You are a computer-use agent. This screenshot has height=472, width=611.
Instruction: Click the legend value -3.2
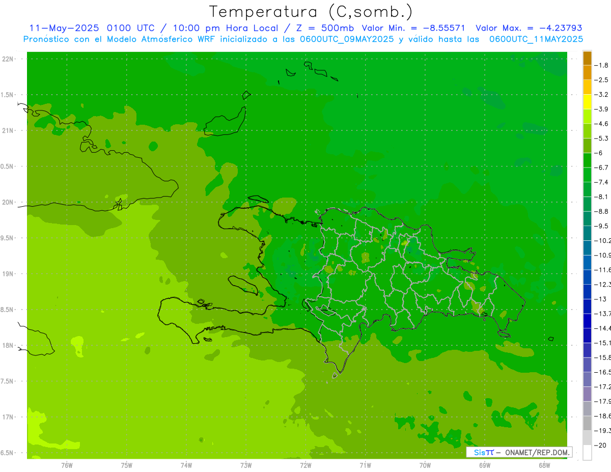click(x=602, y=95)
